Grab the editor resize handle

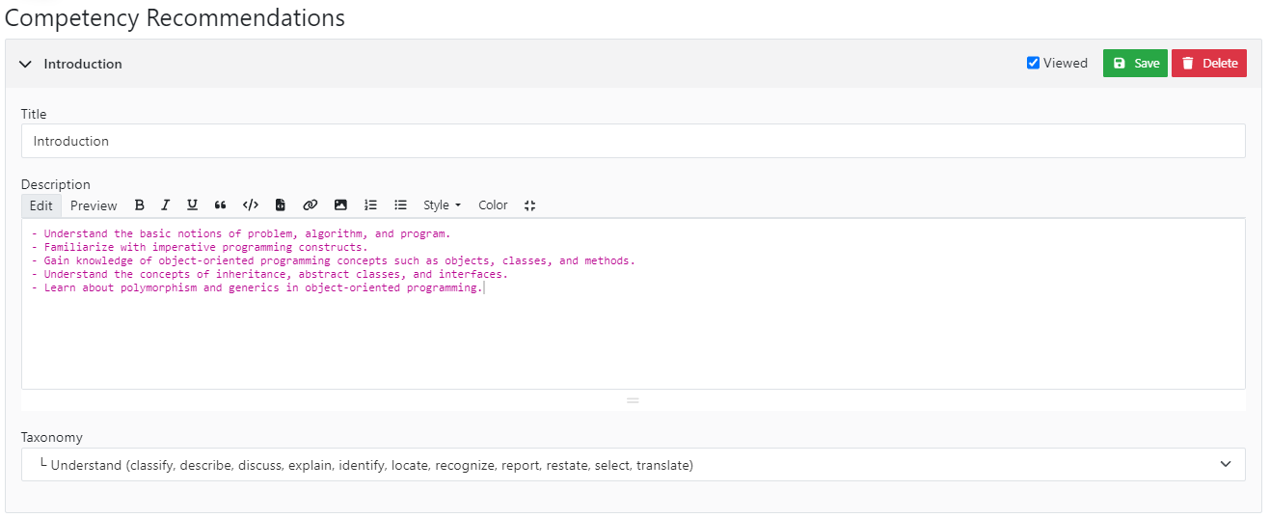click(x=634, y=400)
